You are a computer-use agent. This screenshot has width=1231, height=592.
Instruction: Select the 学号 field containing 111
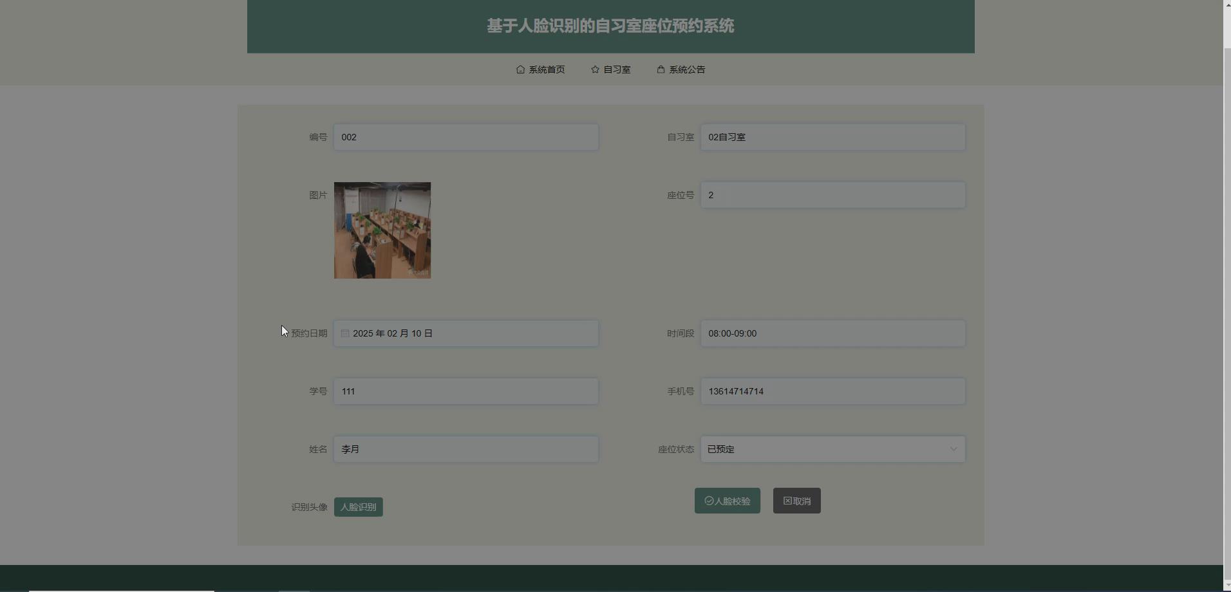point(465,391)
